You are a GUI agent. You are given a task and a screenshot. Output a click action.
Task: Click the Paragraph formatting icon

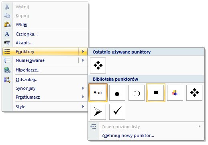point(7,43)
